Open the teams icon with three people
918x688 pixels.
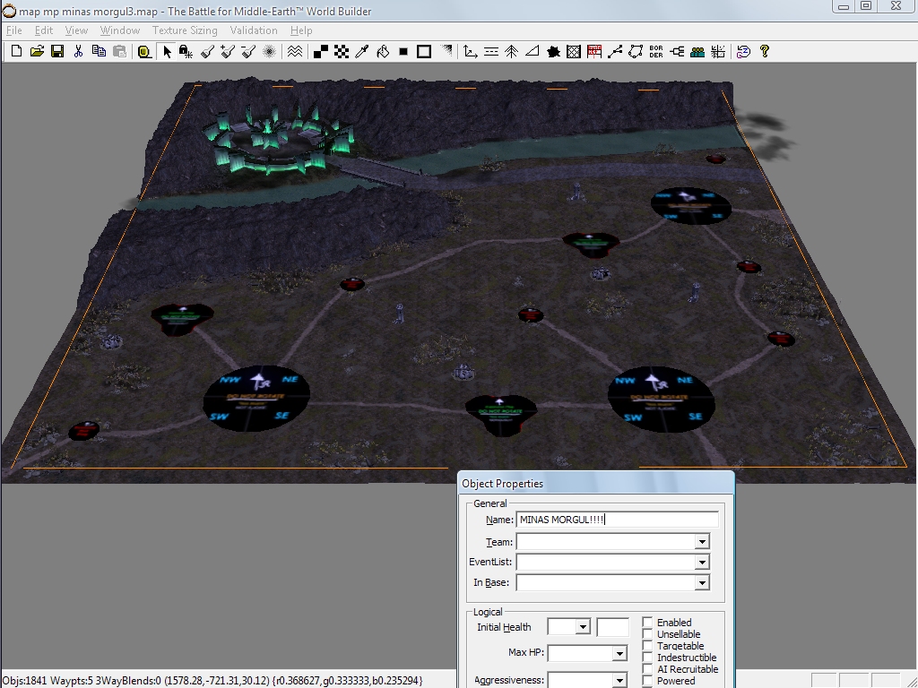tap(697, 51)
